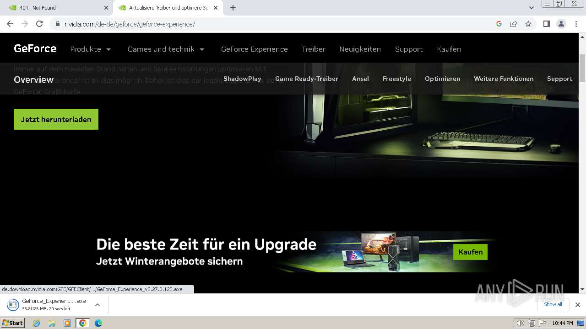Viewport: 586px width, 329px height.
Task: Close the 404 - Not Found tab
Action: [x=106, y=8]
